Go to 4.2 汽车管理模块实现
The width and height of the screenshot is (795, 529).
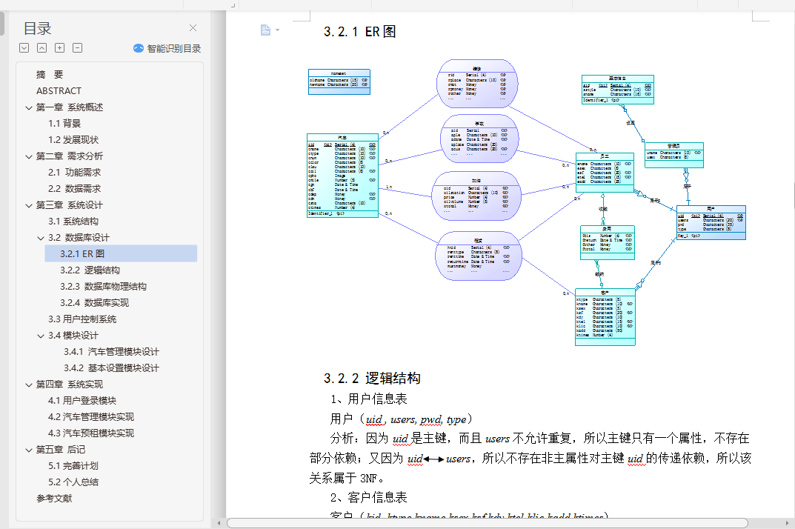pyautogui.click(x=91, y=417)
